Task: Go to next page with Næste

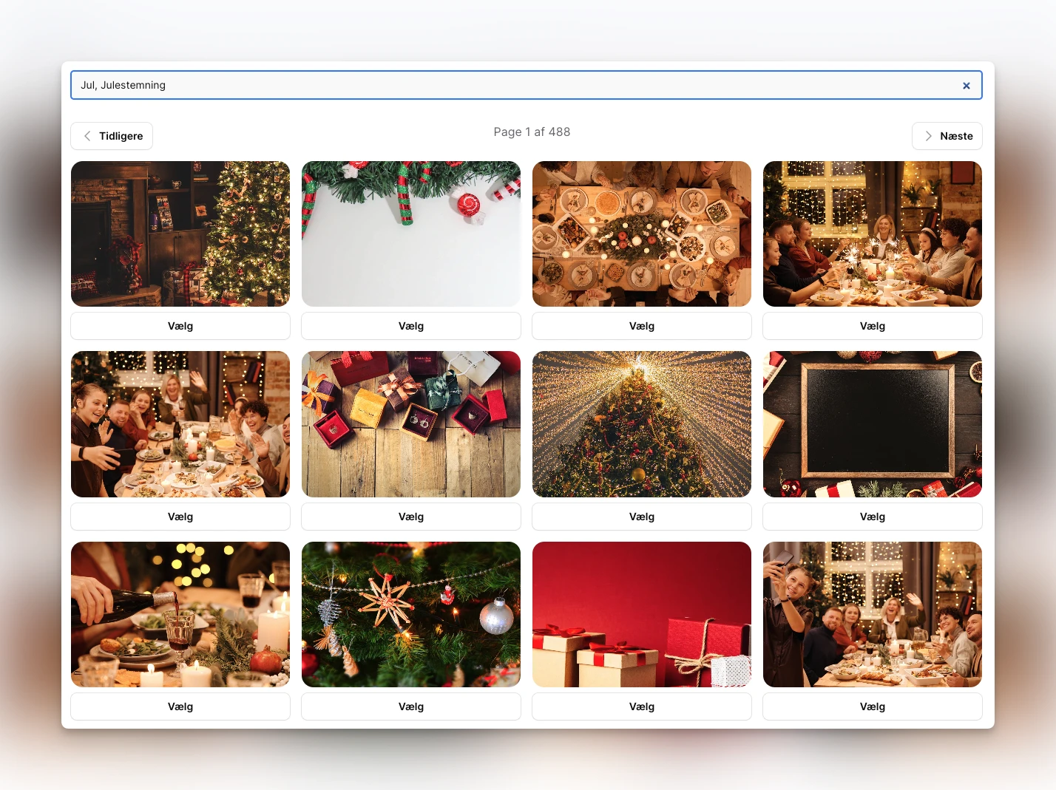Action: [947, 136]
